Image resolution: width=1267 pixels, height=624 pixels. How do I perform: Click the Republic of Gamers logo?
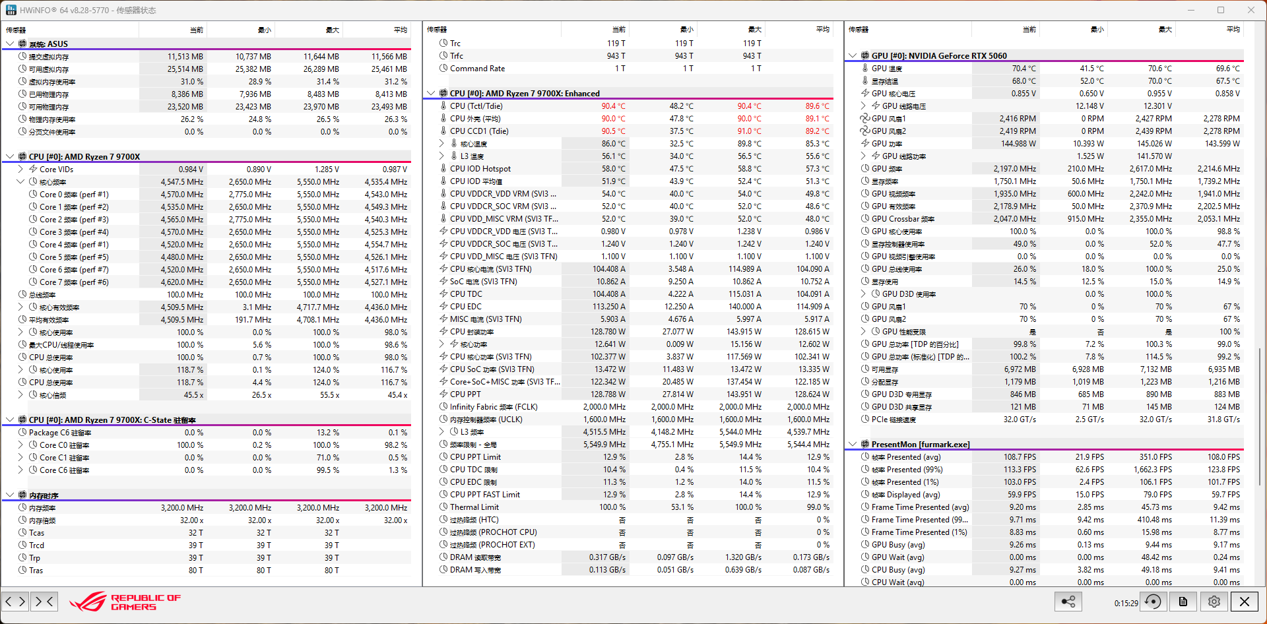click(x=125, y=602)
